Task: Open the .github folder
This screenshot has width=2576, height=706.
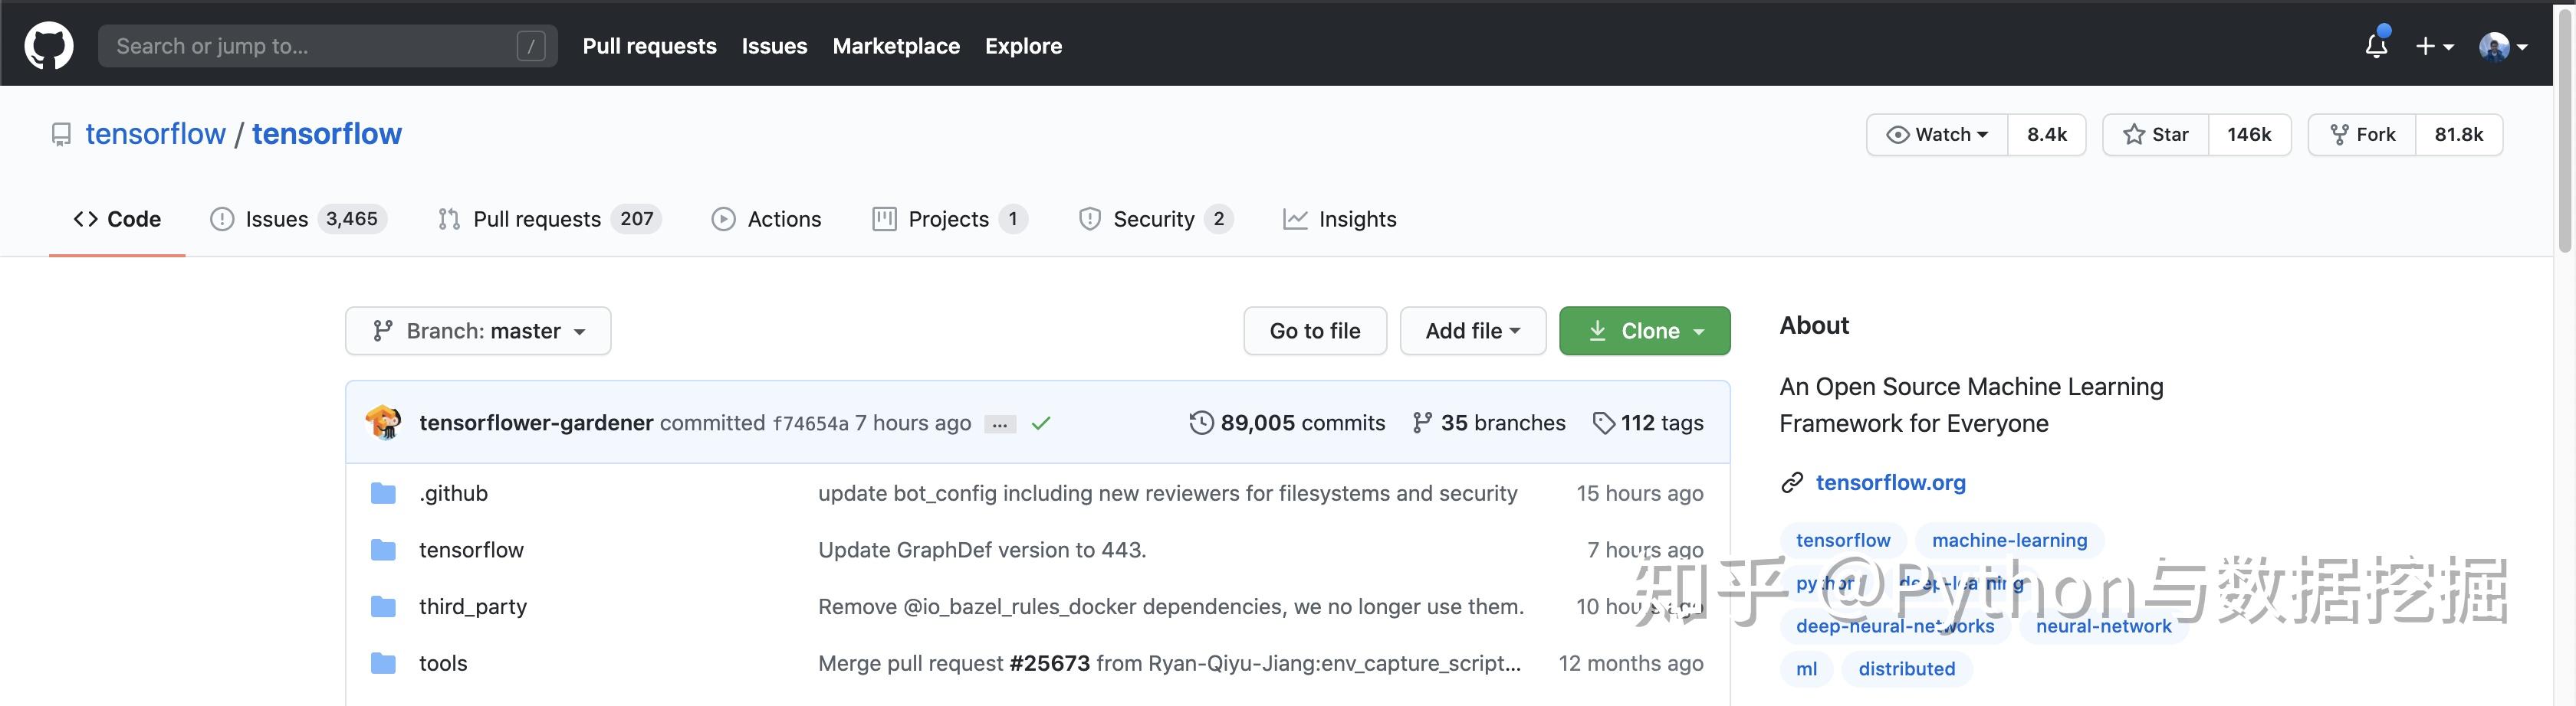Action: pos(453,493)
